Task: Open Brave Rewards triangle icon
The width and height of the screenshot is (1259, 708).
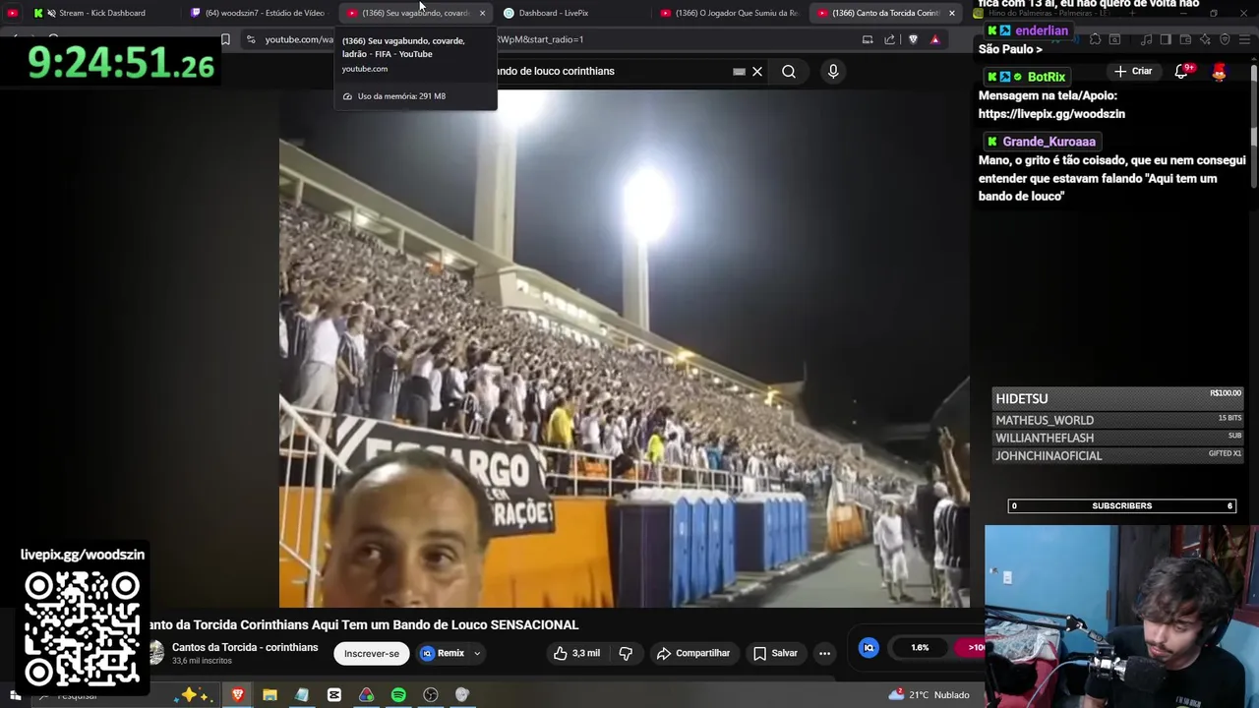Action: [935, 39]
